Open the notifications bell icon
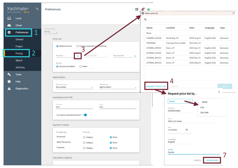Viewport: 238px width, 168px height. pyautogui.click(x=142, y=9)
